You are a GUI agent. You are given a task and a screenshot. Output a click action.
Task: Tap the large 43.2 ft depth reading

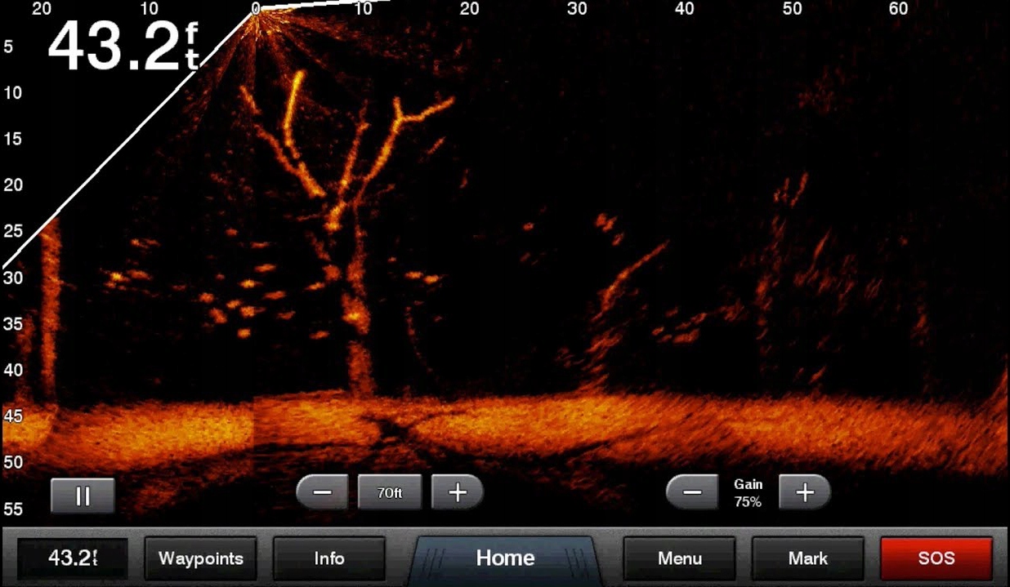click(123, 47)
